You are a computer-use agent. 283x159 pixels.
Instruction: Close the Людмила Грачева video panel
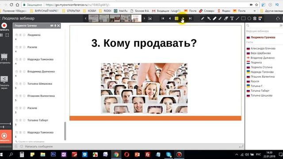[x=58, y=26]
